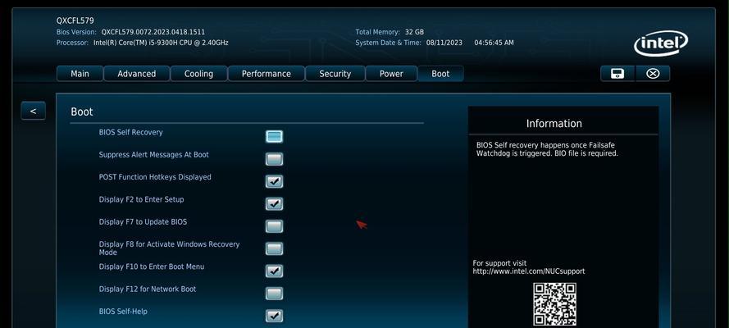Click the intel.com/NUCsupport link

coord(529,271)
